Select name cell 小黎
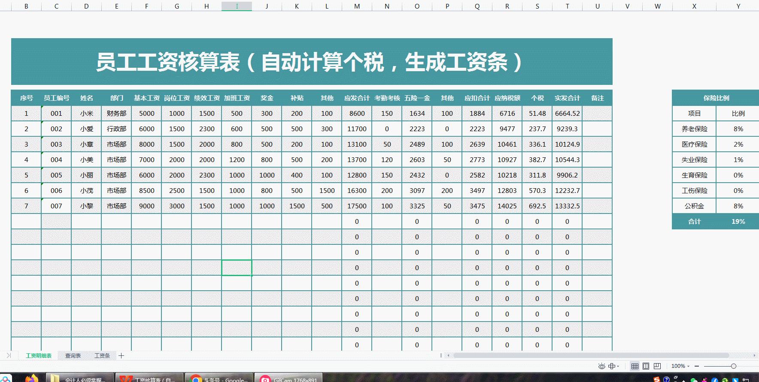Image resolution: width=759 pixels, height=382 pixels. (x=87, y=206)
